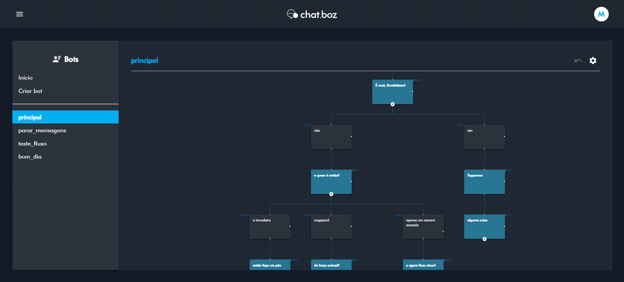The image size is (624, 282).
Task: Click plus icon under 'e quem é então?' node
Action: pyautogui.click(x=331, y=194)
